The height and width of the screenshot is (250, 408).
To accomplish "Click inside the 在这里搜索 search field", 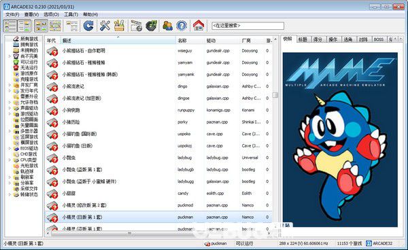I will [x=248, y=26].
